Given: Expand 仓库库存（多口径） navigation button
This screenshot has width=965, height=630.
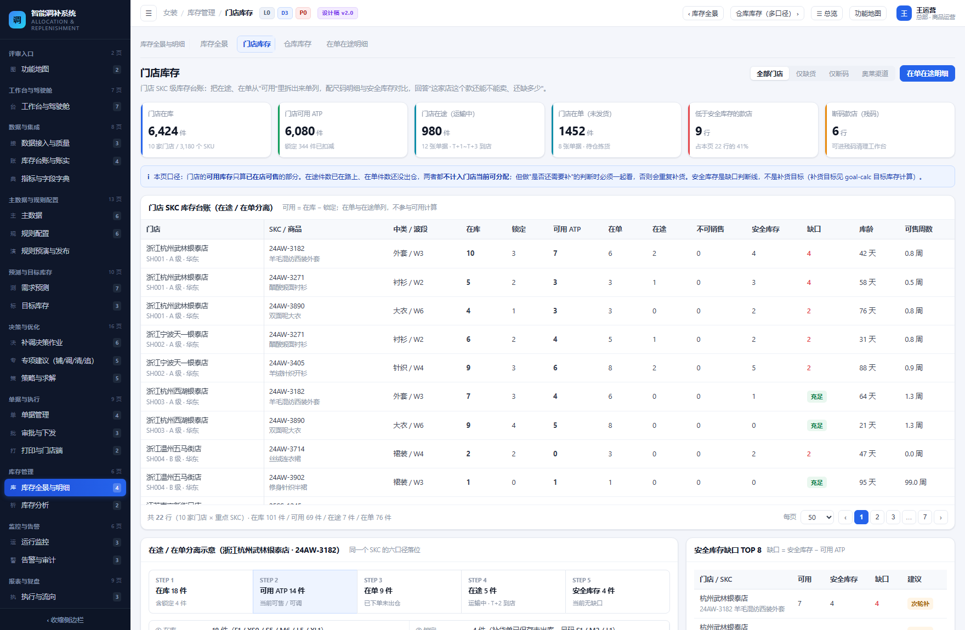Looking at the screenshot, I should 767,13.
